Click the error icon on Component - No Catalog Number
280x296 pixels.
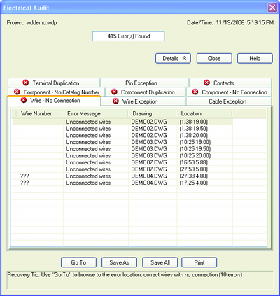17,92
